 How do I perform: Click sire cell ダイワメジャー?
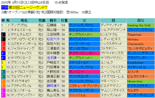84,39
